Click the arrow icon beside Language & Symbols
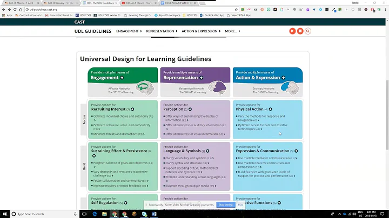This screenshot has width=389, height=218. (x=207, y=151)
